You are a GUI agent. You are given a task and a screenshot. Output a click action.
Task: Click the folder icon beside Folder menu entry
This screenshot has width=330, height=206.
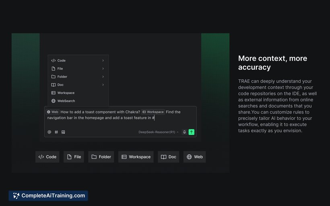pyautogui.click(x=54, y=76)
